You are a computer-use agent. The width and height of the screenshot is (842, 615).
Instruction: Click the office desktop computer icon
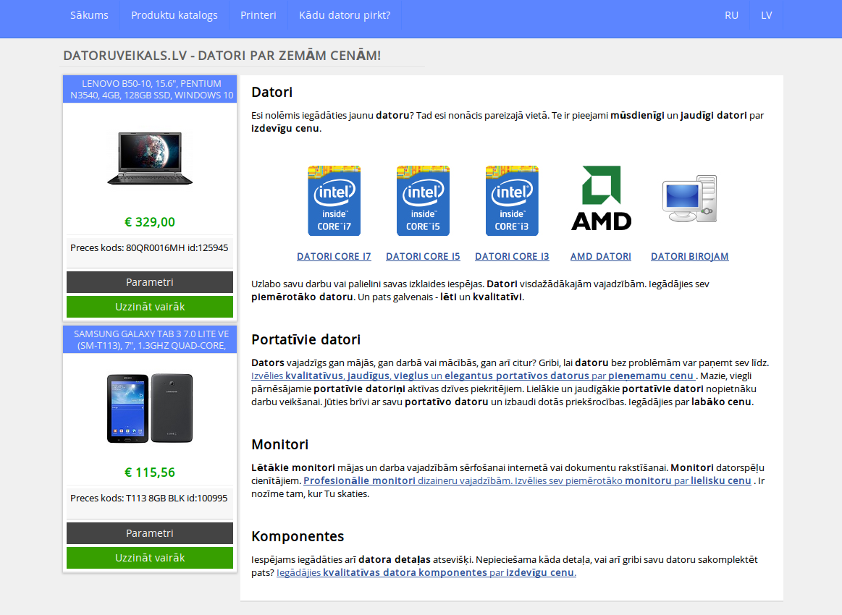690,198
